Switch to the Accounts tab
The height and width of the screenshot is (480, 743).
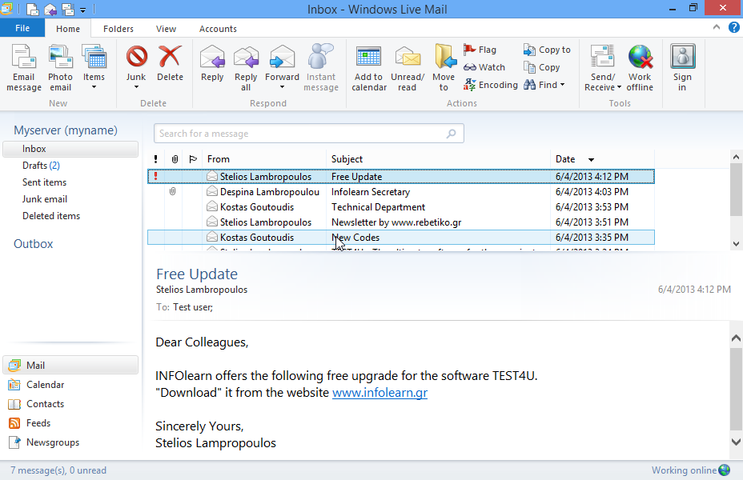click(218, 29)
